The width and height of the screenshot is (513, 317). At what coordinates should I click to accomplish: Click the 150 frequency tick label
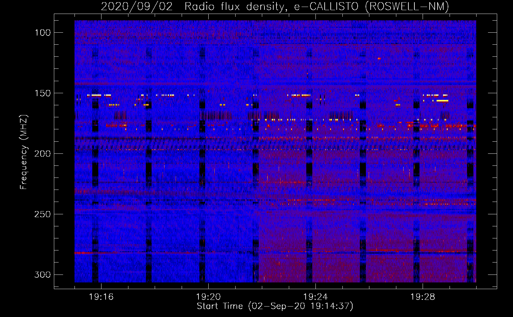tap(42, 93)
